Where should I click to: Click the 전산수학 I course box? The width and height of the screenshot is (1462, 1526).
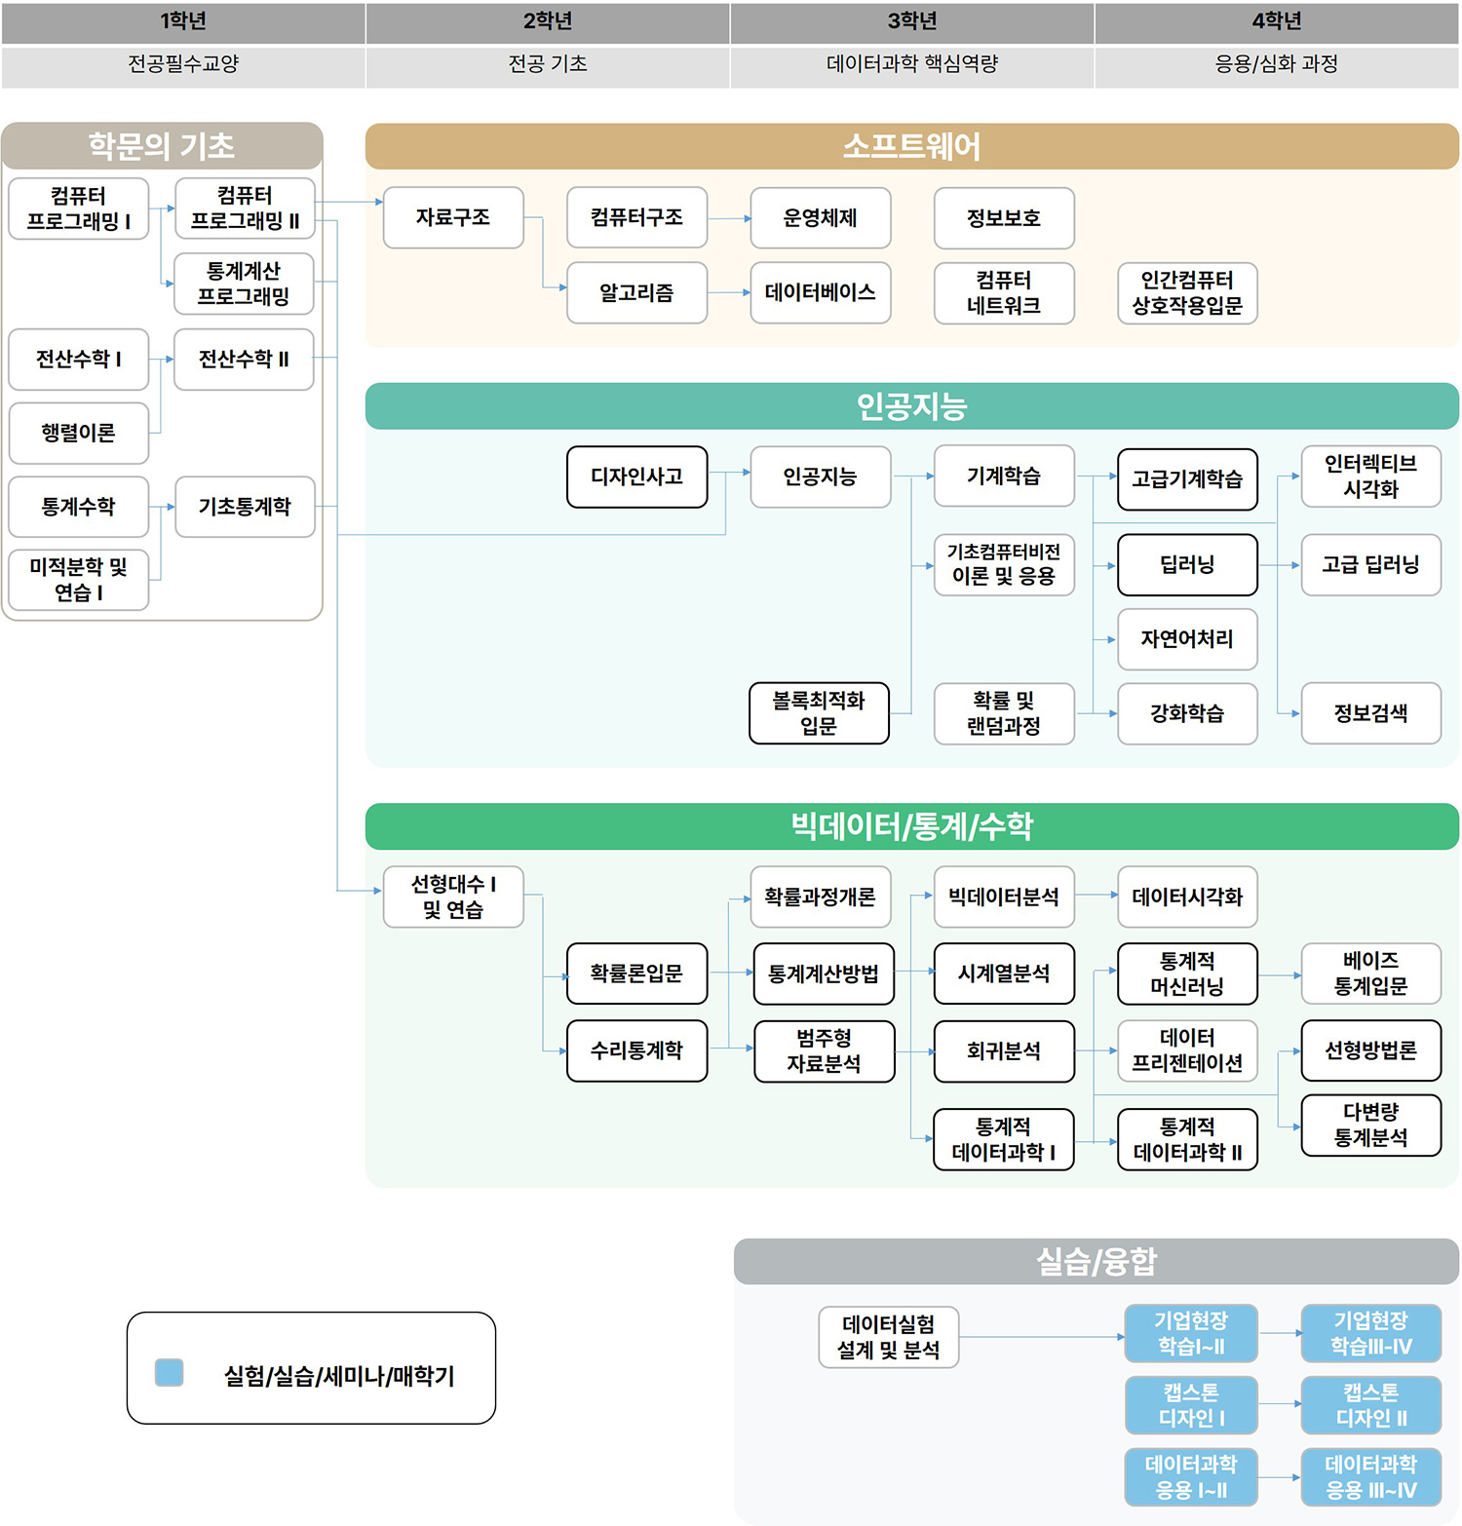coord(79,360)
